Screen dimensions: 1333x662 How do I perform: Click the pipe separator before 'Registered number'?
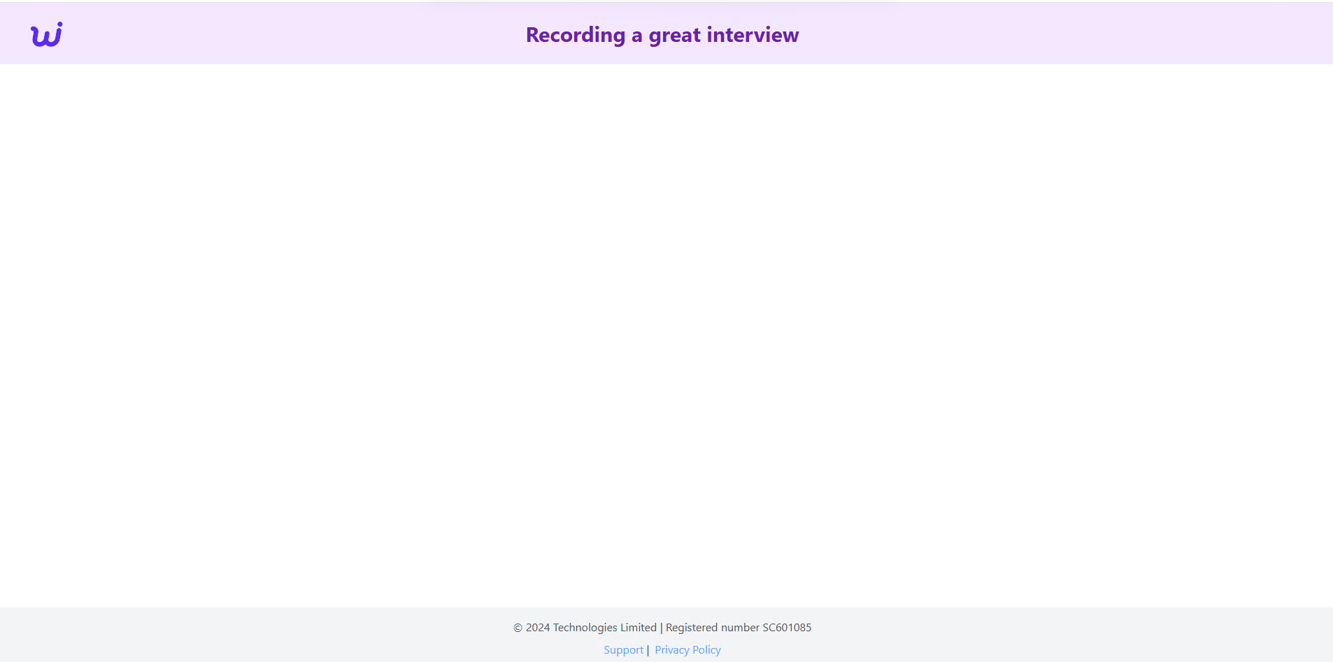[x=661, y=628]
